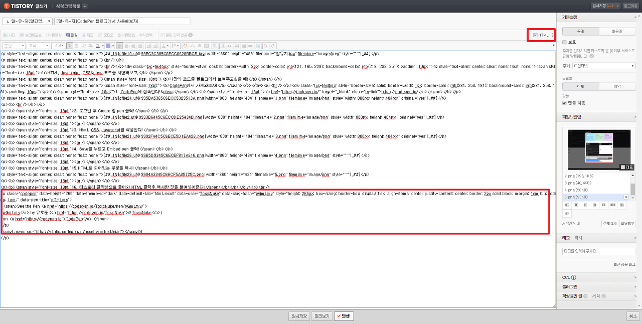Open the blog category dropdown
This screenshot has width=642, height=324.
pos(27,21)
